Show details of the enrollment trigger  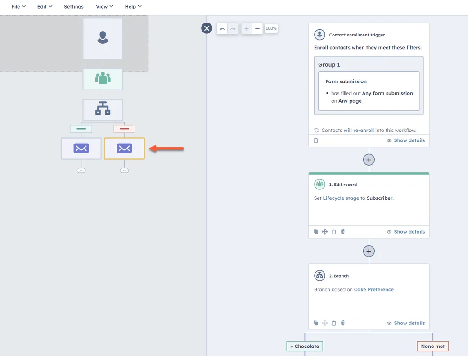click(405, 140)
